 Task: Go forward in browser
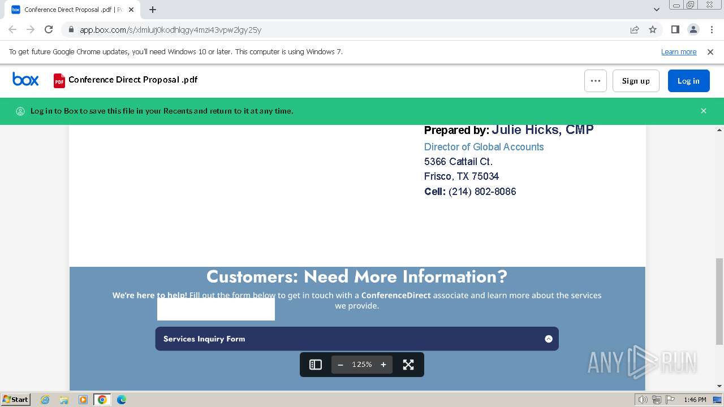[31, 29]
